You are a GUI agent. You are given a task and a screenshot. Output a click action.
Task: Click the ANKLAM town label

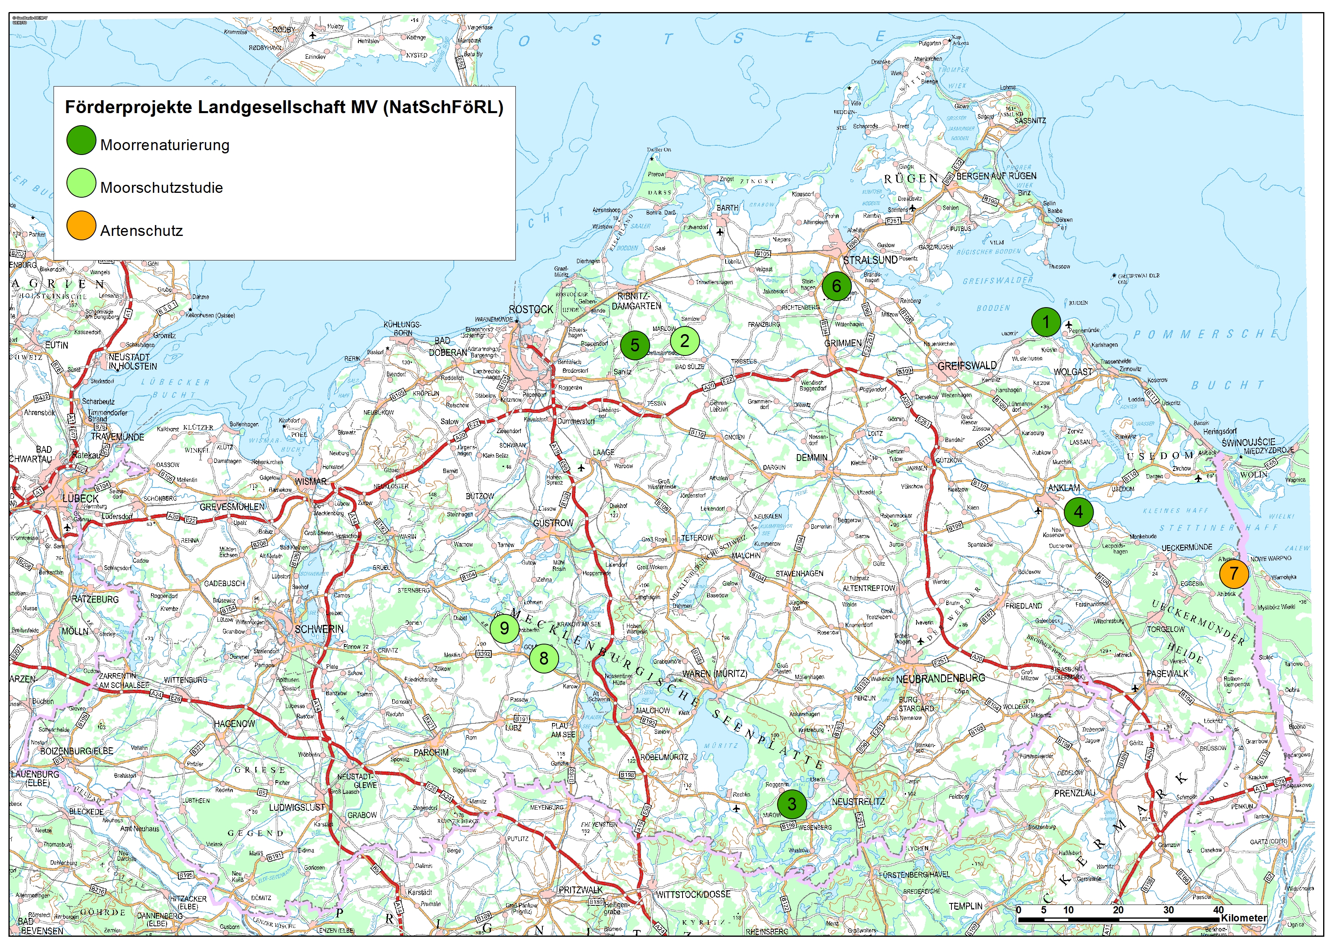[1064, 488]
